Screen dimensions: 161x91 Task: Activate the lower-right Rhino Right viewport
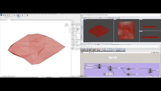pyautogui.click(x=150, y=36)
